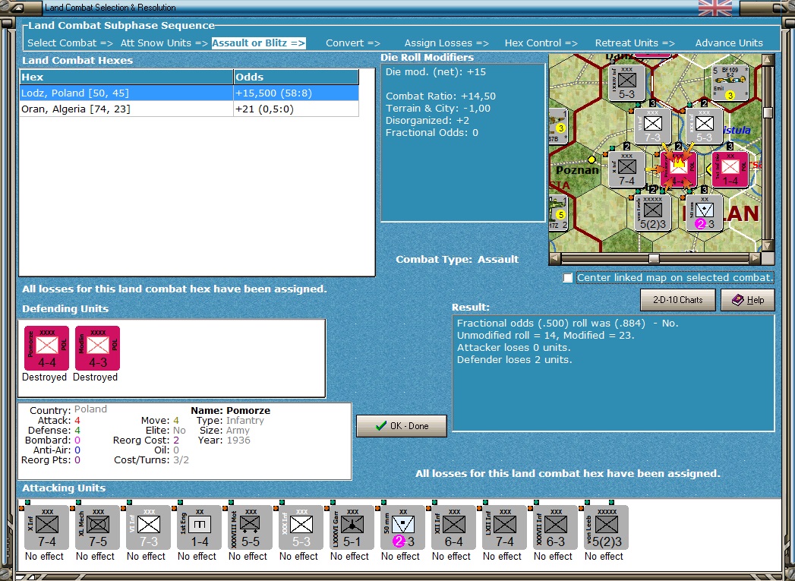Click the Polish 1-4 infantry division on map
The height and width of the screenshot is (581, 795).
(730, 170)
